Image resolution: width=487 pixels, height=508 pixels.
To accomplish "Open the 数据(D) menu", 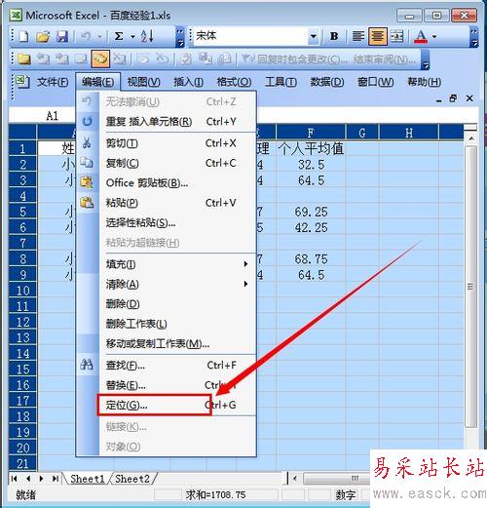I will click(x=327, y=82).
